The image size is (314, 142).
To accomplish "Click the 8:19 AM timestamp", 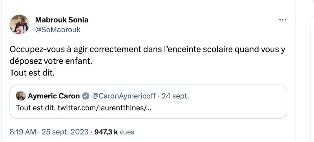I will 23,132.
